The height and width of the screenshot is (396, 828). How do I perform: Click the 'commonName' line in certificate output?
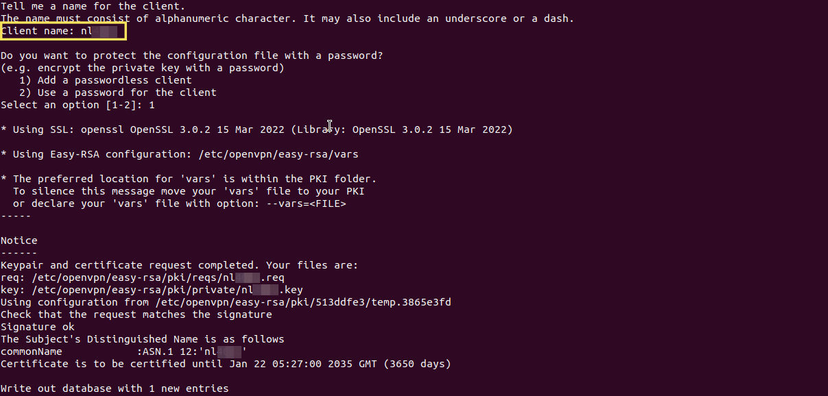coord(123,351)
